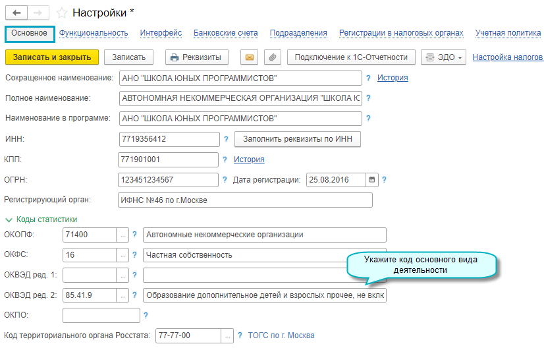Open calendar for Дата регистрации
Image resolution: width=544 pixels, height=348 pixels.
click(x=372, y=179)
